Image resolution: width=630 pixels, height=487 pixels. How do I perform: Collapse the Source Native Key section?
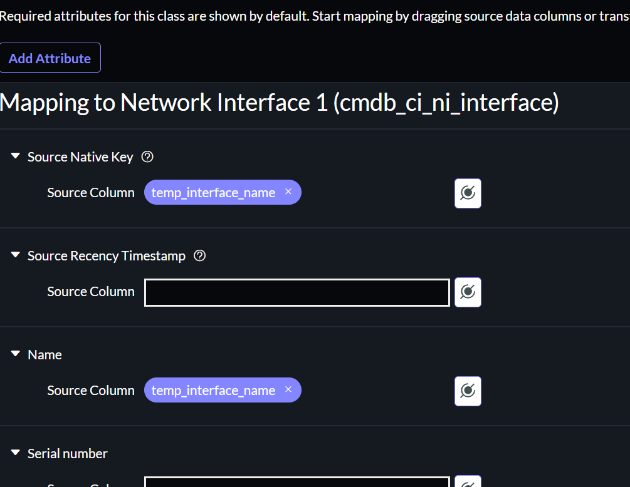(x=14, y=156)
